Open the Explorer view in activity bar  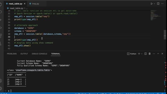pos(1,4)
